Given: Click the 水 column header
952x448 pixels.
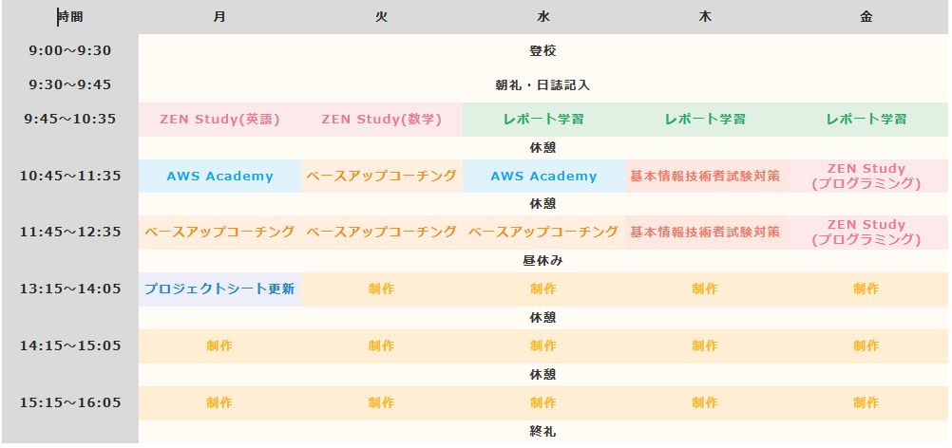Looking at the screenshot, I should (543, 17).
